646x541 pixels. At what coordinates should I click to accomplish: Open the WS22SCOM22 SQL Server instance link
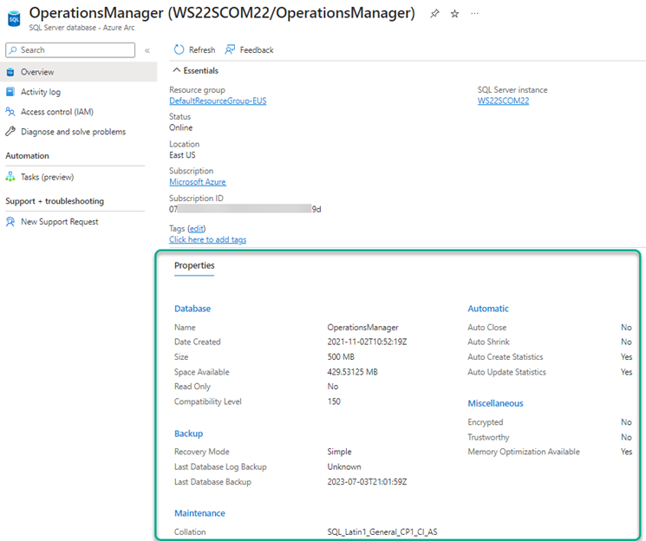tap(503, 101)
